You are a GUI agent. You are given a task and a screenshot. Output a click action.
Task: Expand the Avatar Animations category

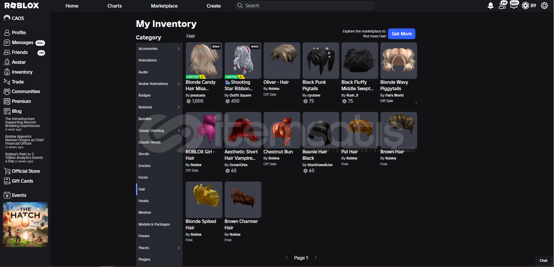click(179, 84)
